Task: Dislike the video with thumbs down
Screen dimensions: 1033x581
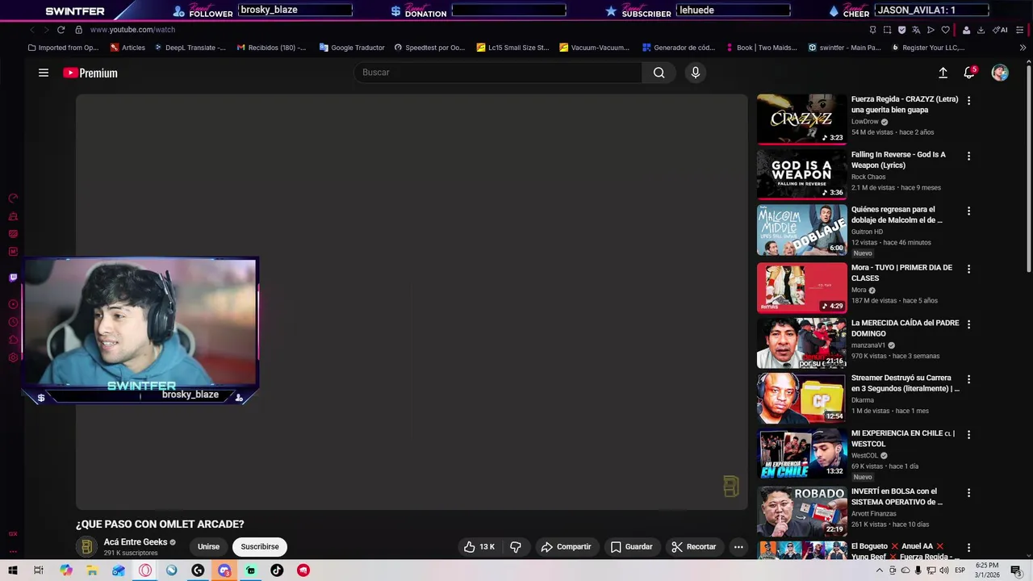Action: click(515, 546)
